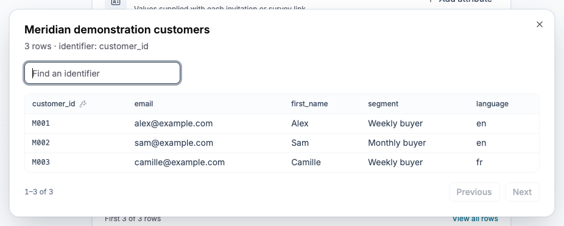Select the first_name column header
The width and height of the screenshot is (564, 226).
(309, 104)
